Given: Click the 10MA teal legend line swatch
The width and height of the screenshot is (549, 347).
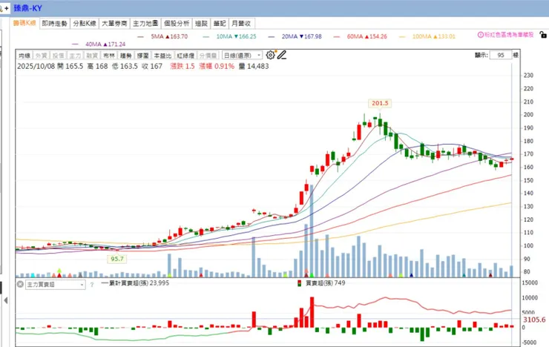Looking at the screenshot, I should [206, 36].
